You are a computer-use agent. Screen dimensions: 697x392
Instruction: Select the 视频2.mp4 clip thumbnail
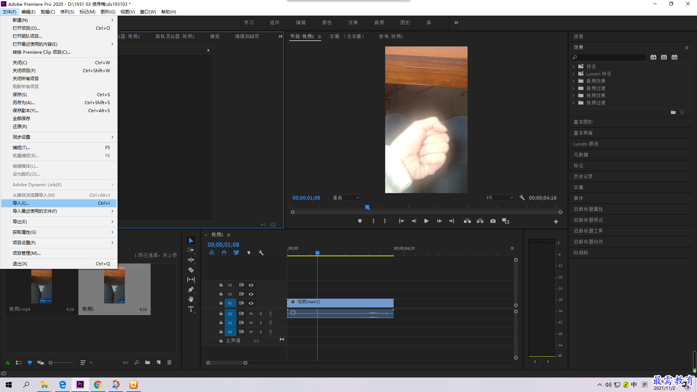pos(41,286)
